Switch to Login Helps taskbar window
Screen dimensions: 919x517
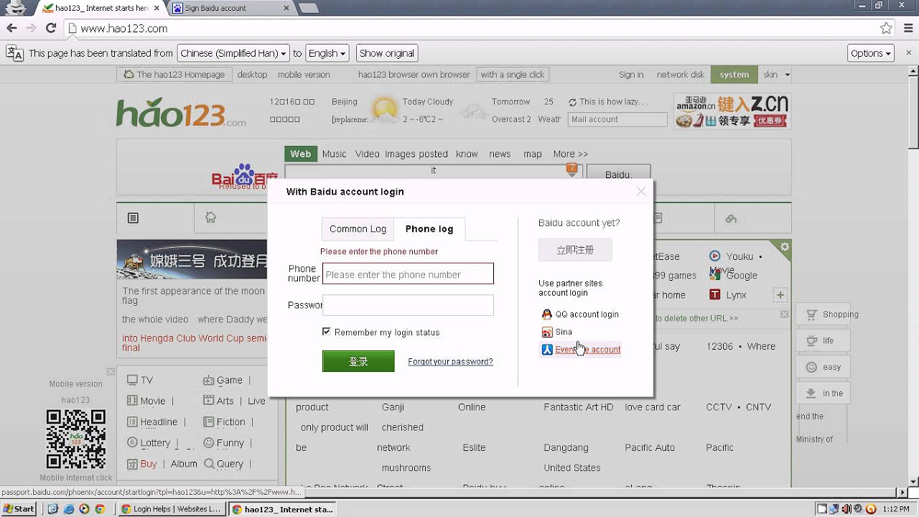171,509
